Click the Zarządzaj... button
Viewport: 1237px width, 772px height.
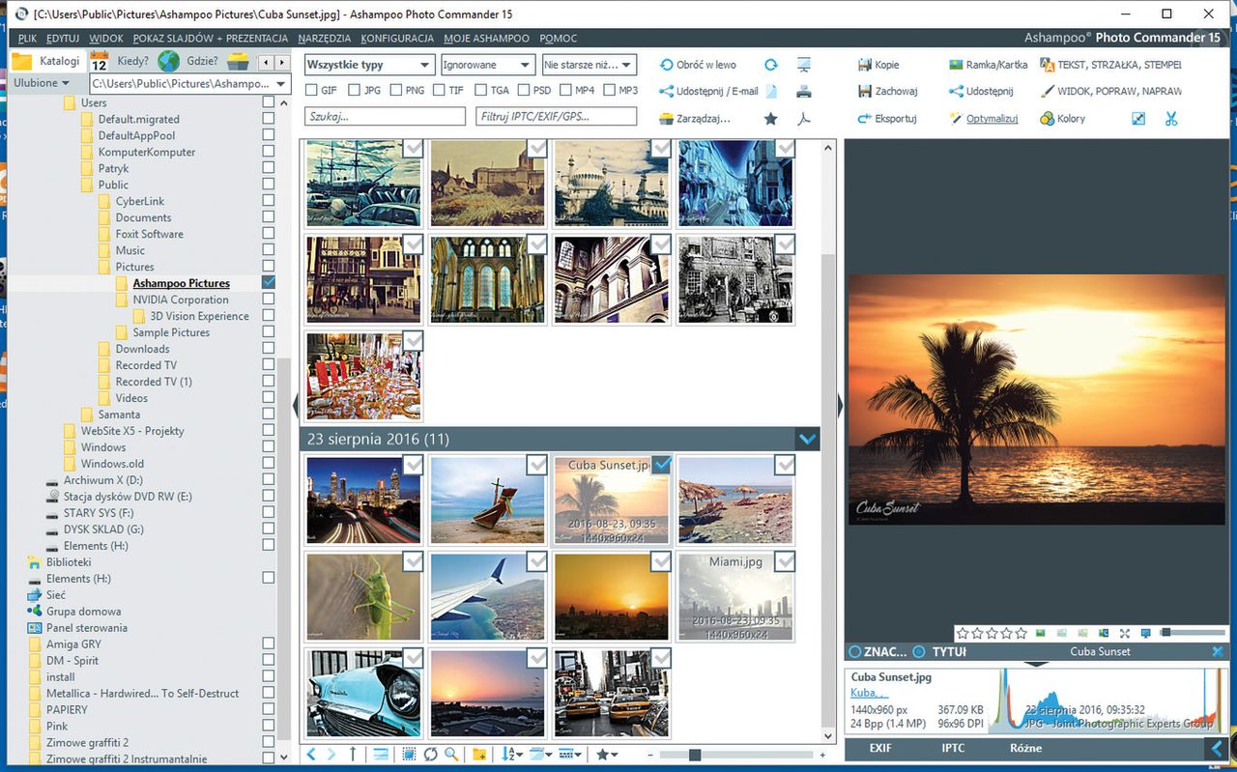click(695, 119)
